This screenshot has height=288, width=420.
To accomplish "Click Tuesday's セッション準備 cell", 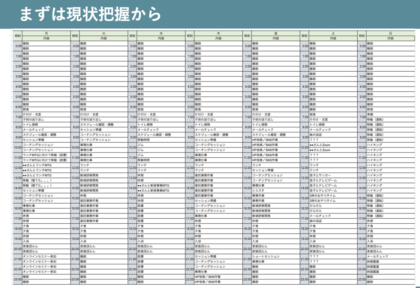I will click(x=104, y=129).
